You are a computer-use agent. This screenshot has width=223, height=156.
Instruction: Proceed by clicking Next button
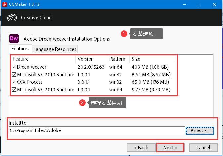(x=170, y=148)
